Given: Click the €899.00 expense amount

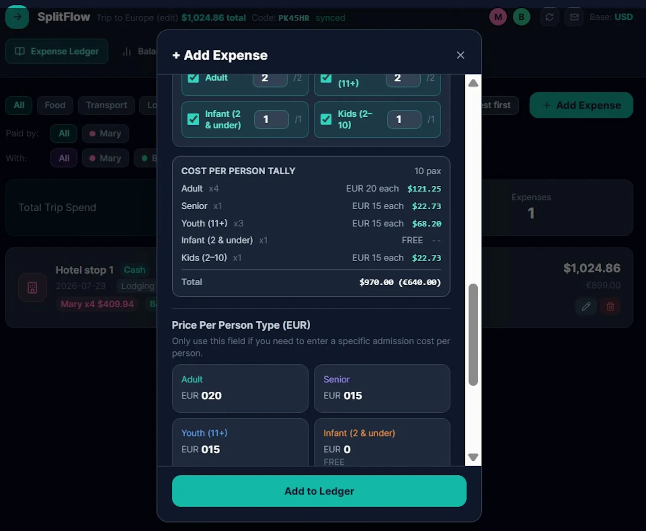Looking at the screenshot, I should click(603, 285).
